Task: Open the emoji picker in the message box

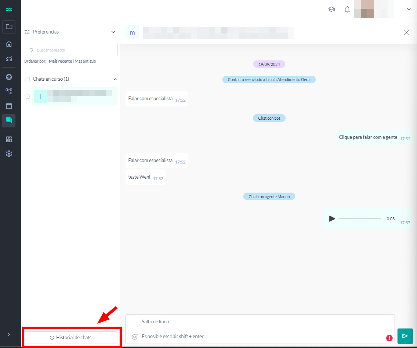Action: [134, 336]
